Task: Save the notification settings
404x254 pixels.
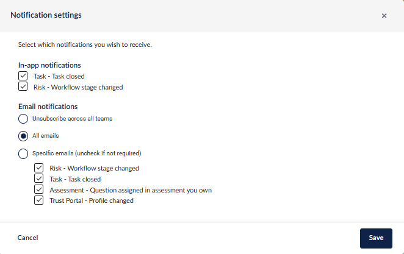Action: click(376, 238)
